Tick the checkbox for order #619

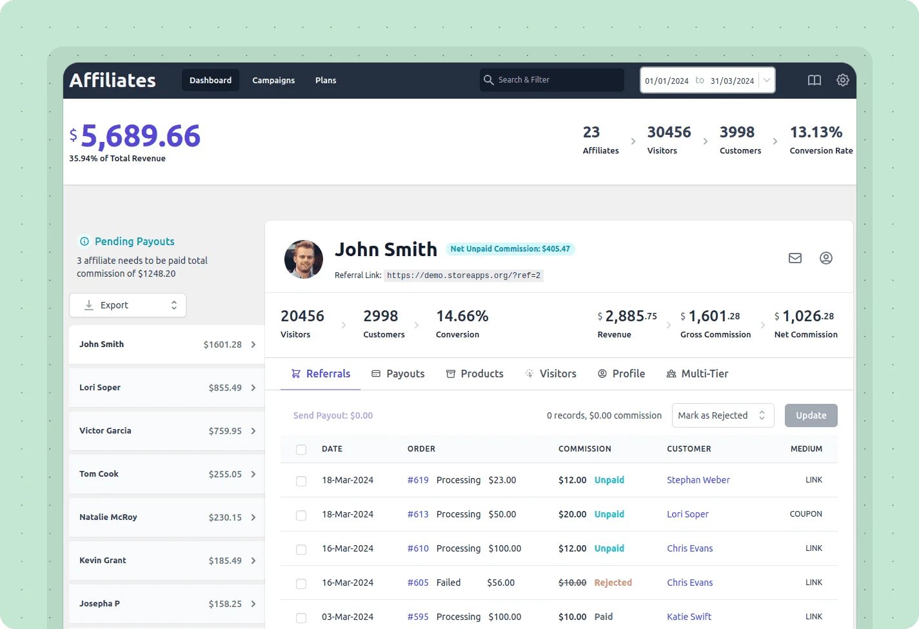(x=301, y=481)
